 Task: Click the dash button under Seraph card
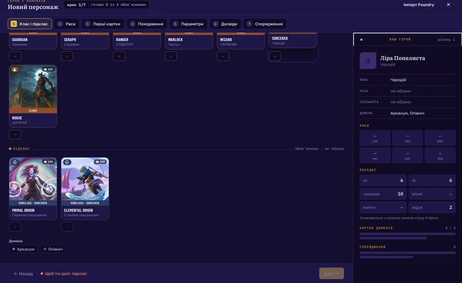coord(67,56)
